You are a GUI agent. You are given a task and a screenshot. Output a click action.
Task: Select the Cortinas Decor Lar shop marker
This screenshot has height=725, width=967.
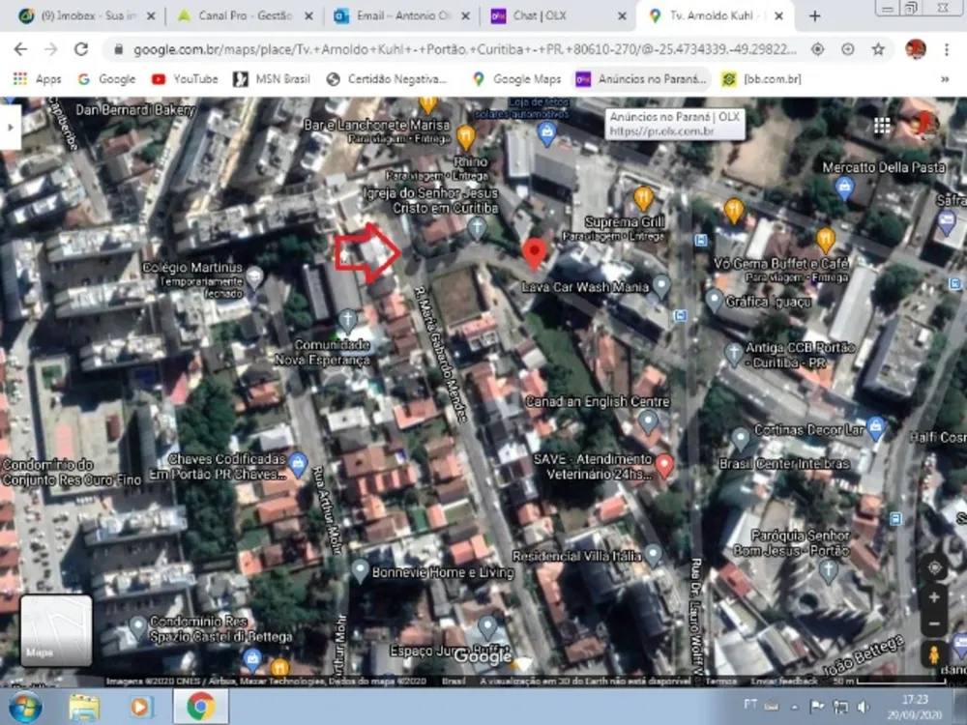point(876,426)
